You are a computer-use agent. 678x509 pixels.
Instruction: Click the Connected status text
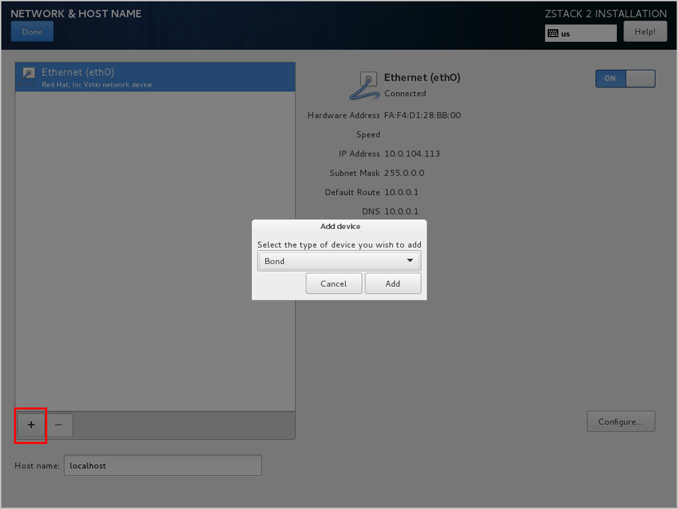pyautogui.click(x=405, y=93)
